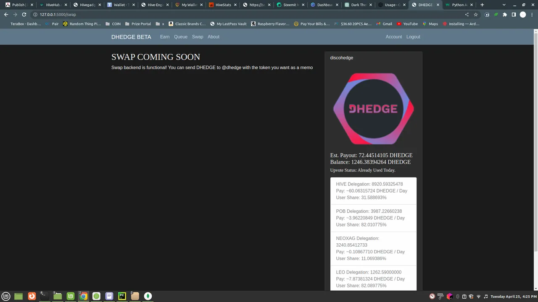Go to Account in the navbar
This screenshot has height=302, width=538.
pos(394,37)
